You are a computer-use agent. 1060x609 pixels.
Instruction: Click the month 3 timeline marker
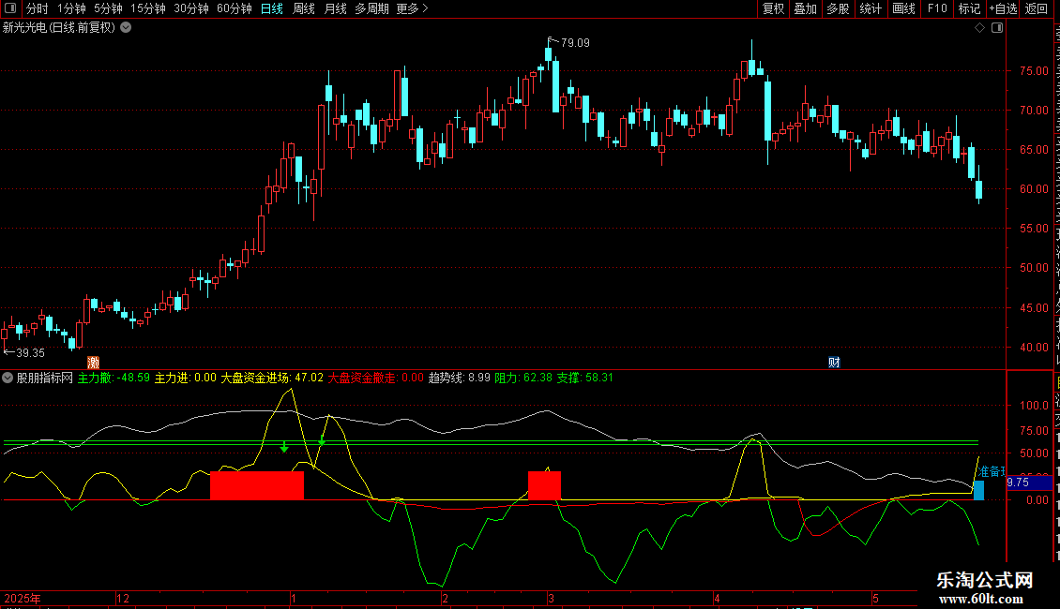pyautogui.click(x=551, y=598)
